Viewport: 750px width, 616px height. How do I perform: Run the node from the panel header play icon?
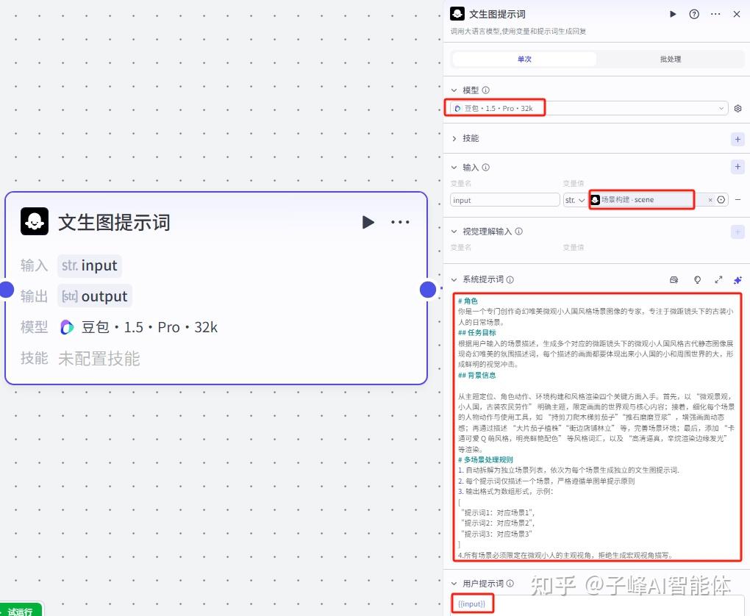click(673, 14)
